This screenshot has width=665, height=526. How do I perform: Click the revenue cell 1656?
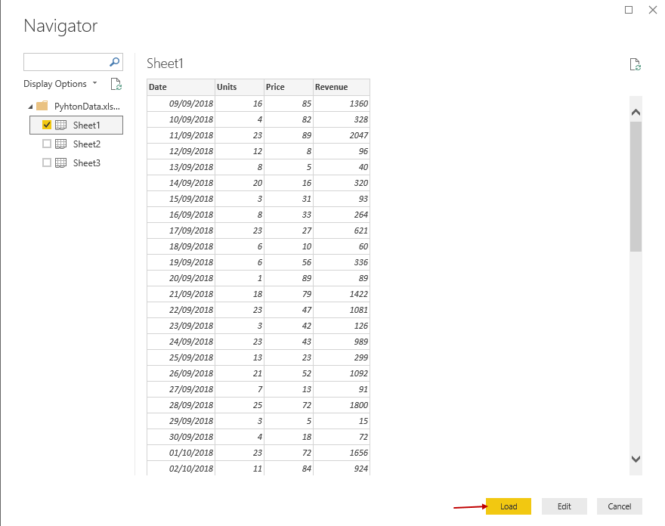342,453
